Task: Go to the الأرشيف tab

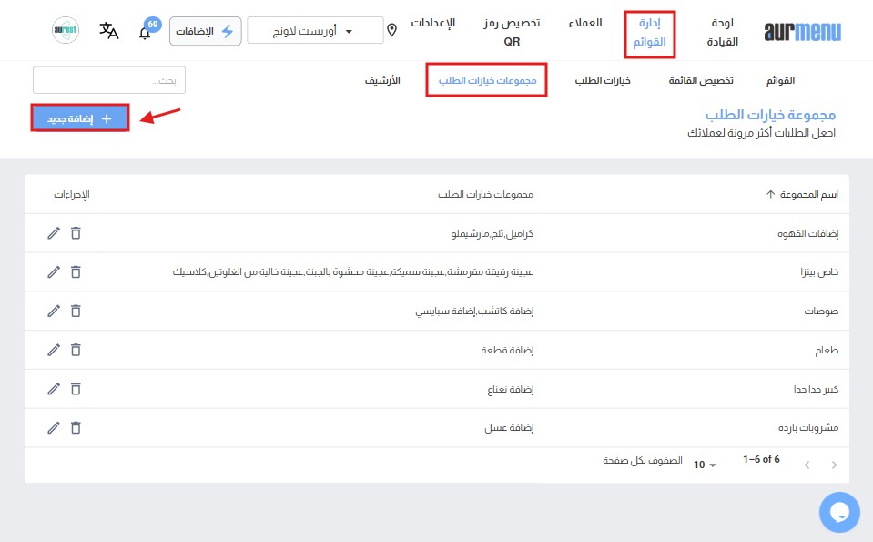Action: 382,80
